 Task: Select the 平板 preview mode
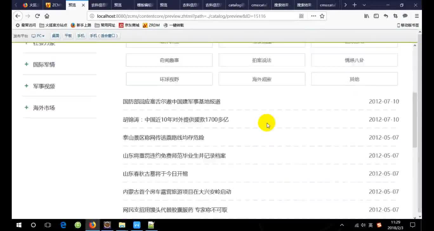pyautogui.click(x=68, y=36)
